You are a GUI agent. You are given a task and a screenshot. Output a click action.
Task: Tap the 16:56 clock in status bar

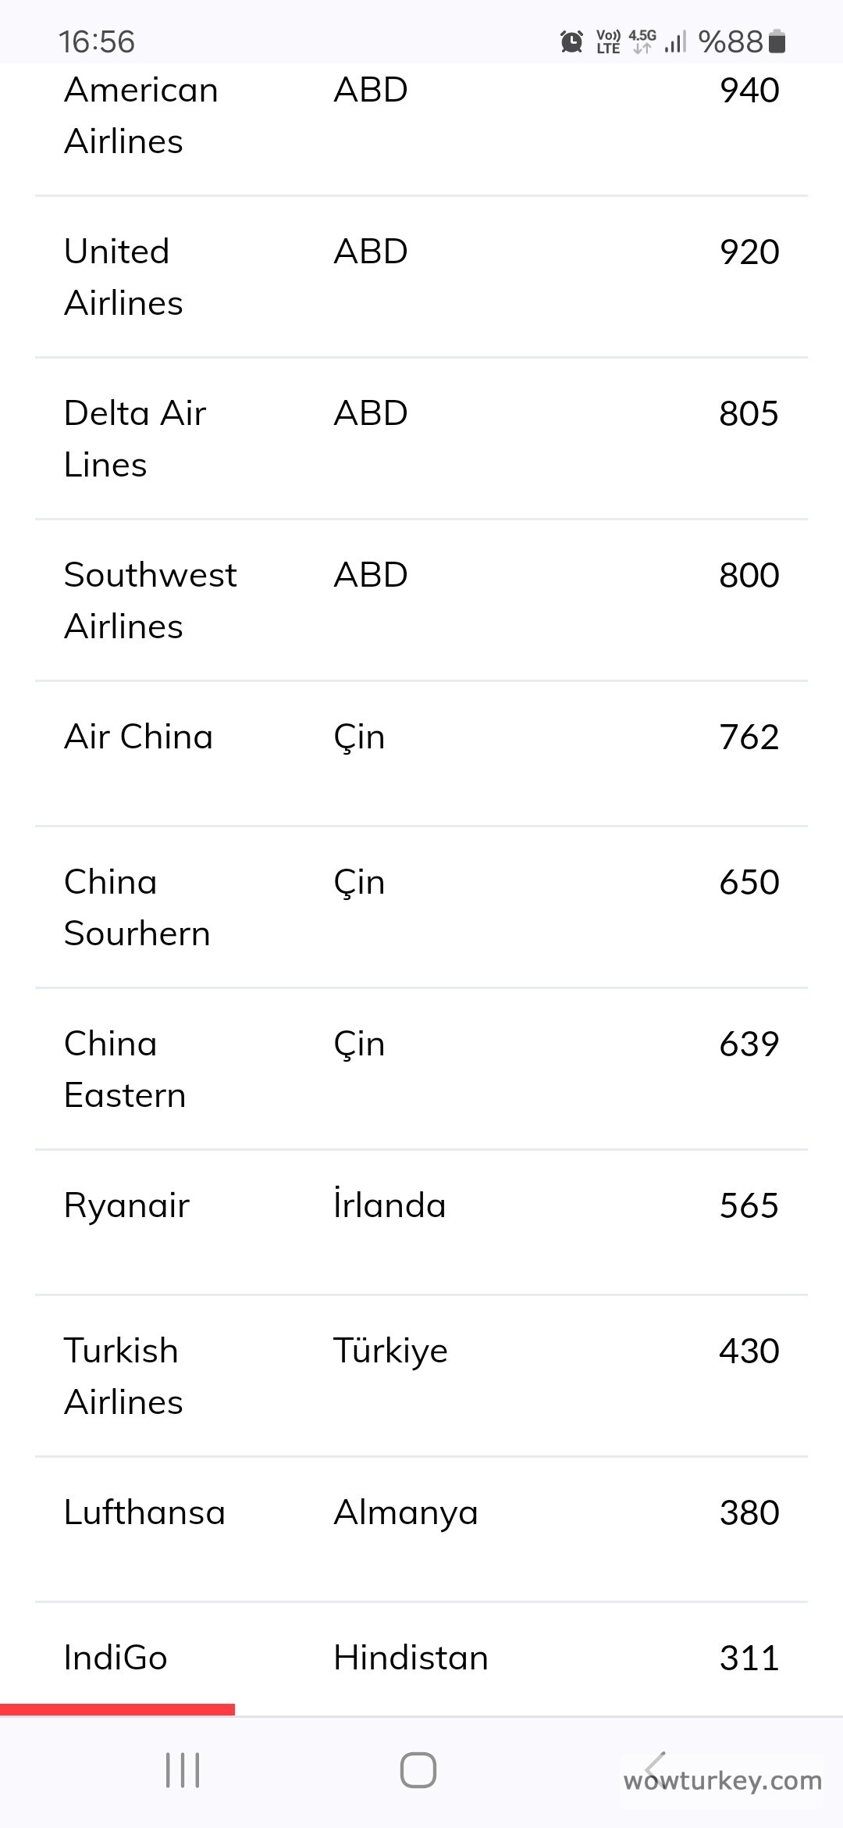(x=97, y=41)
